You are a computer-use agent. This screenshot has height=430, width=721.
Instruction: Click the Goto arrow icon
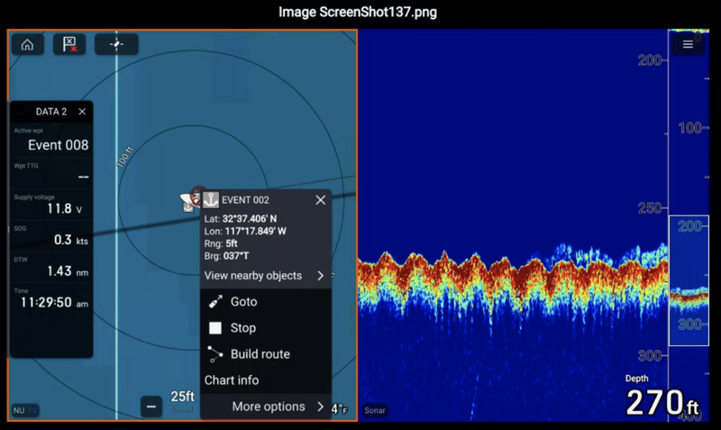pos(215,302)
